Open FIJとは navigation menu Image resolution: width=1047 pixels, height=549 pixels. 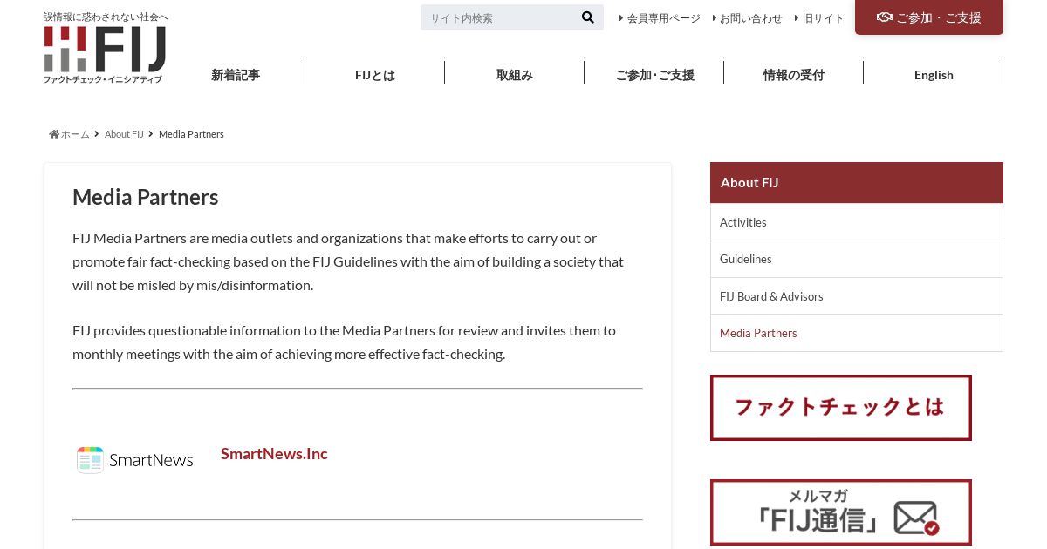tap(375, 75)
